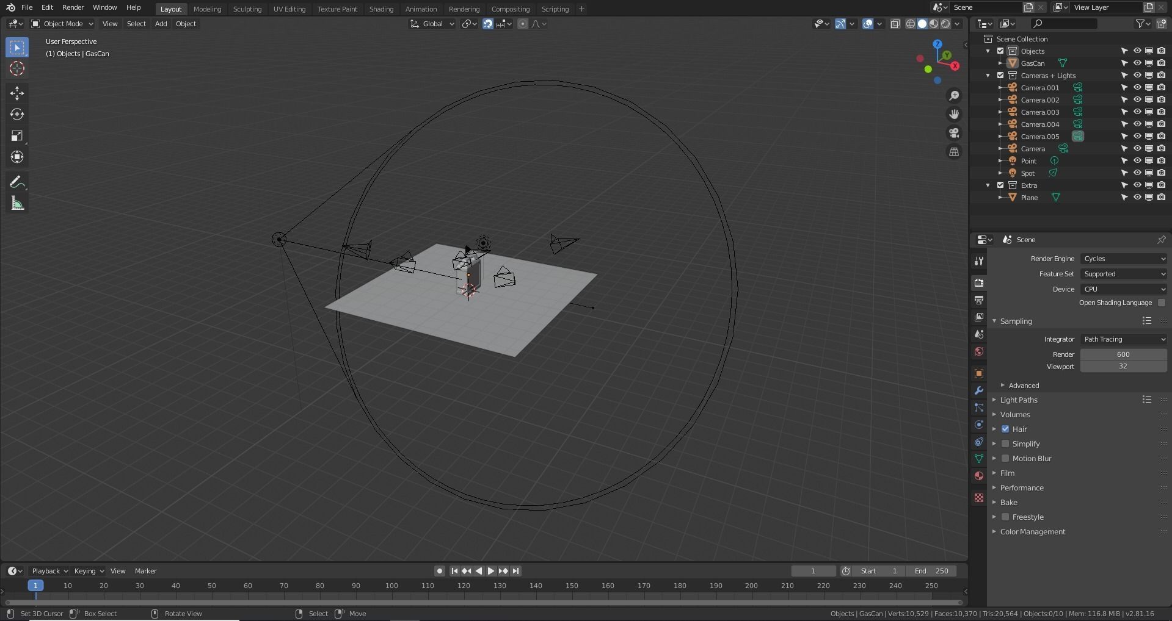This screenshot has height=621, width=1172.
Task: Open the Add menu in viewport header
Action: click(161, 24)
